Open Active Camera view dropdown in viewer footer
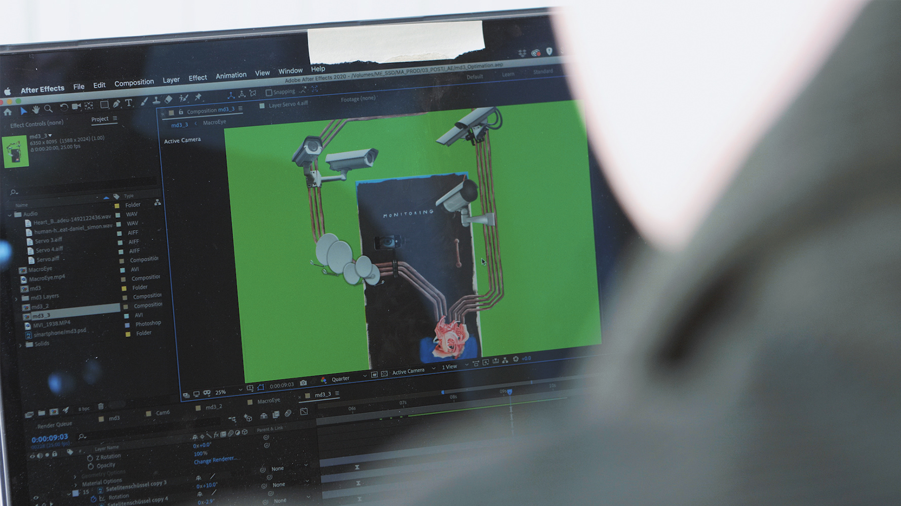The height and width of the screenshot is (506, 901). click(414, 371)
